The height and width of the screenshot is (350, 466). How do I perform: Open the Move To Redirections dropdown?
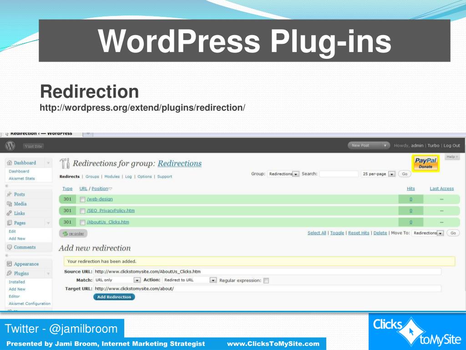(428, 233)
